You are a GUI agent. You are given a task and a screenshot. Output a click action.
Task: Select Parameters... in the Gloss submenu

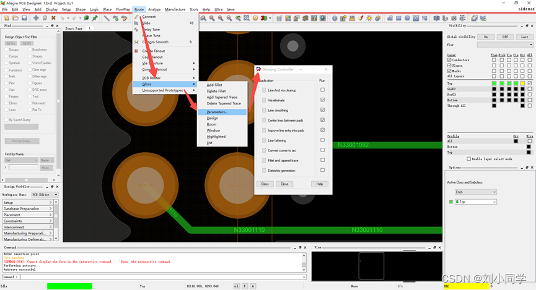(217, 112)
